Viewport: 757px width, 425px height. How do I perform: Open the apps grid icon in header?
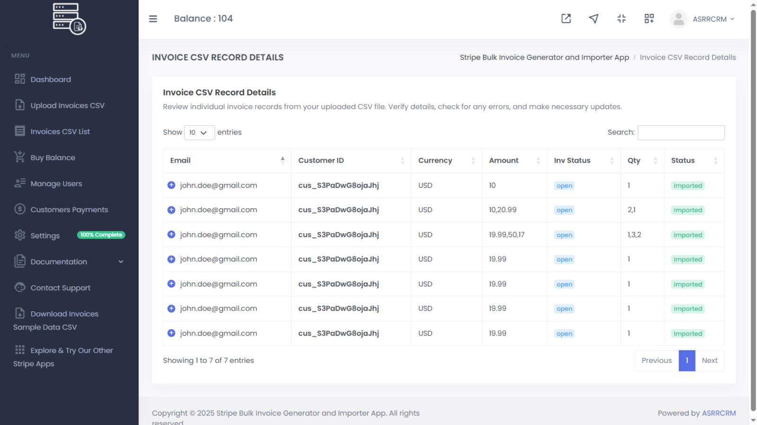tap(649, 19)
